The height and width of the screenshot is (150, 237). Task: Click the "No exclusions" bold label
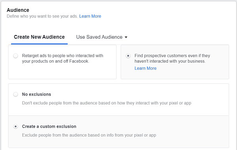tap(36, 94)
